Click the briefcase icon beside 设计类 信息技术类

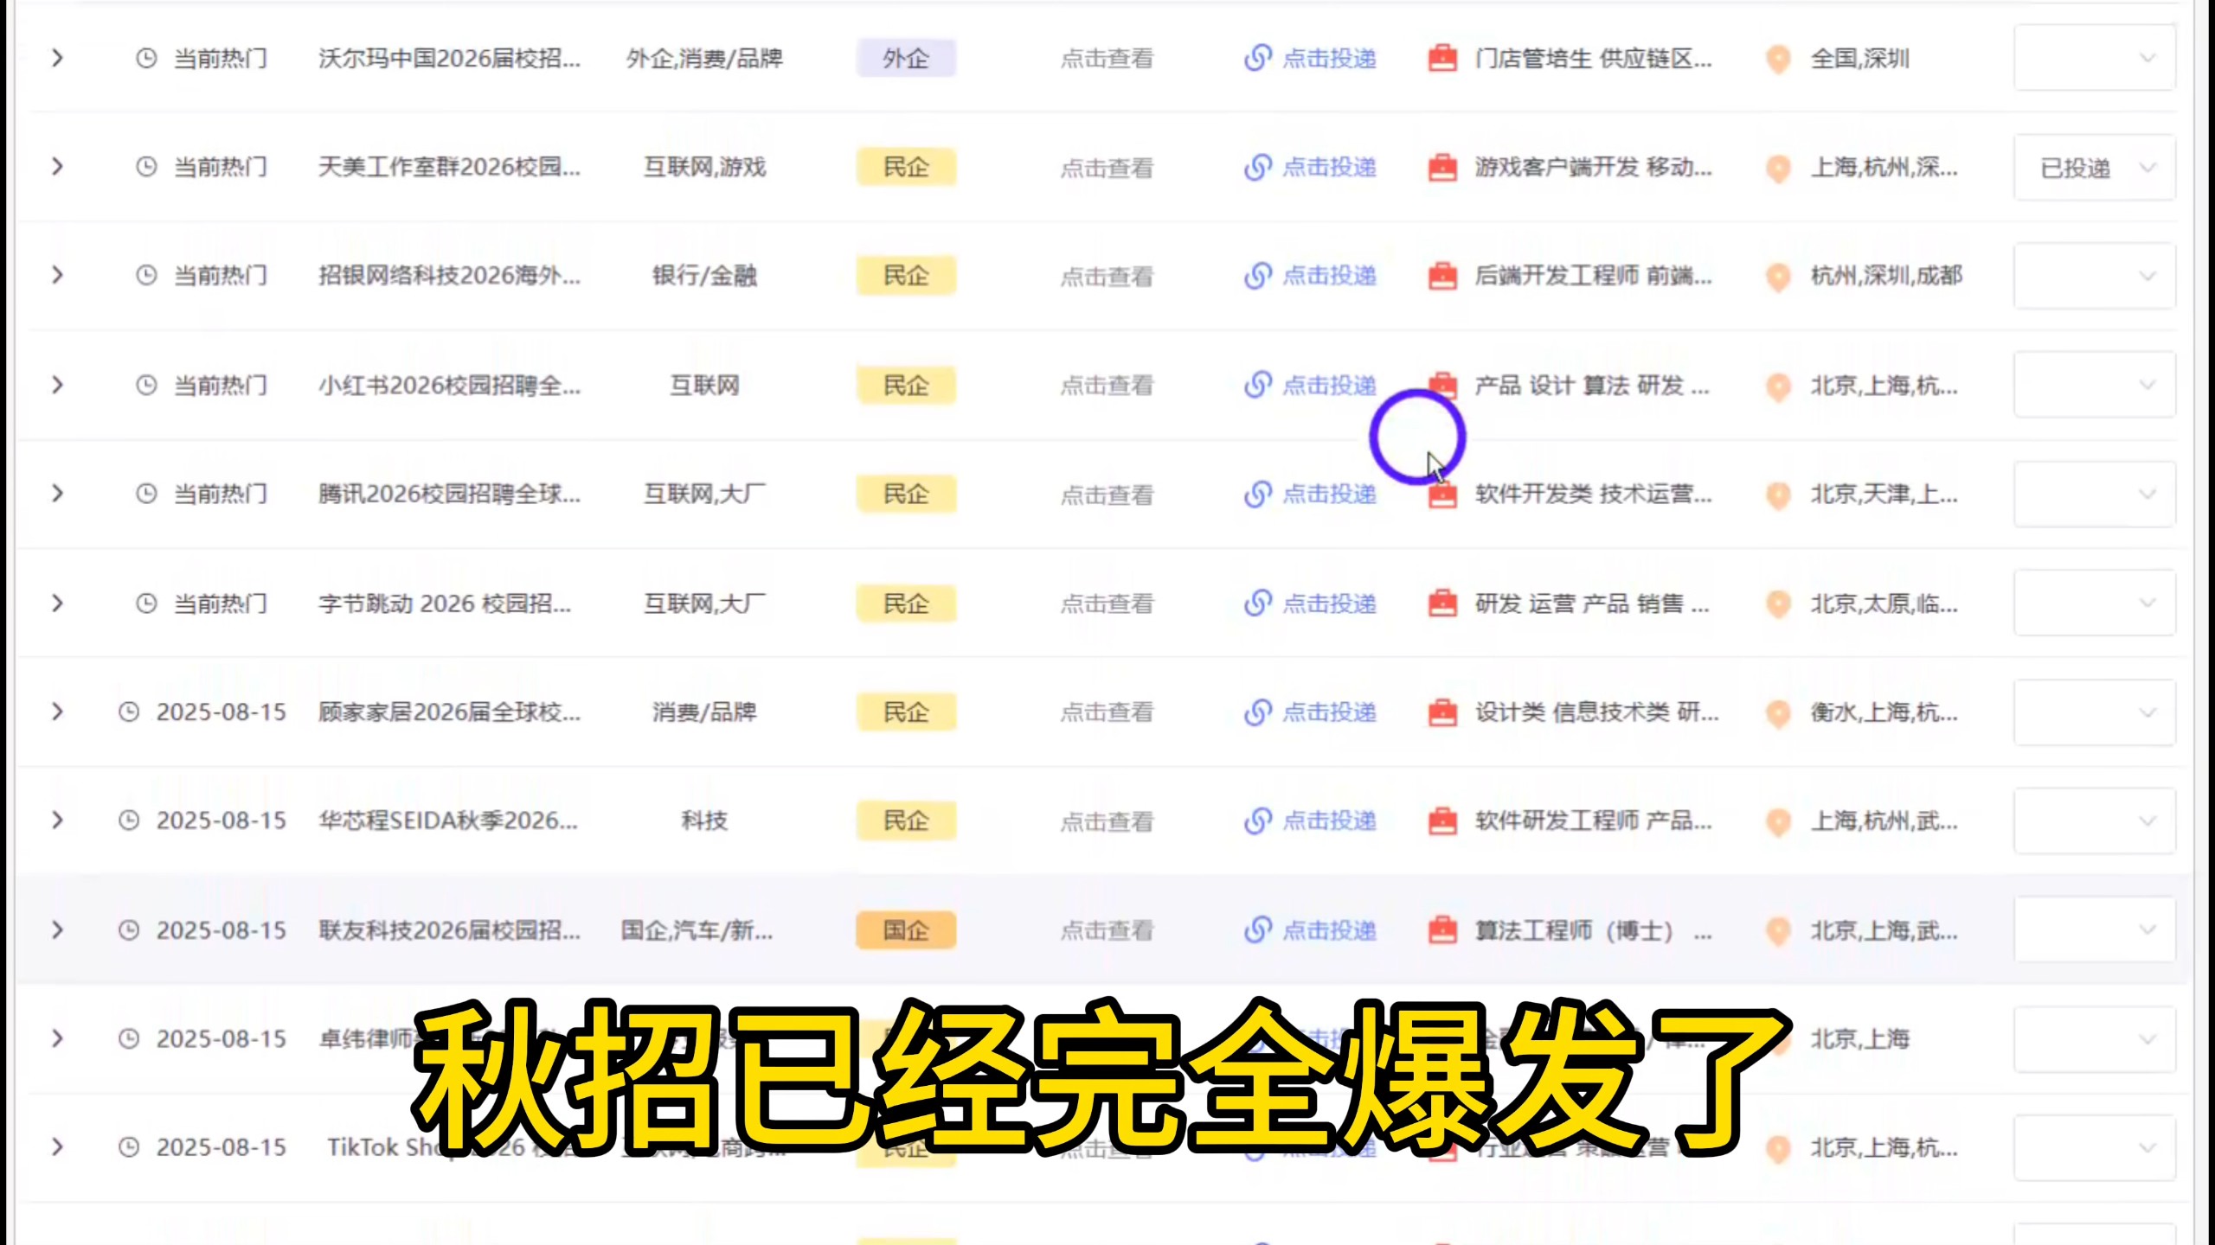pos(1442,712)
